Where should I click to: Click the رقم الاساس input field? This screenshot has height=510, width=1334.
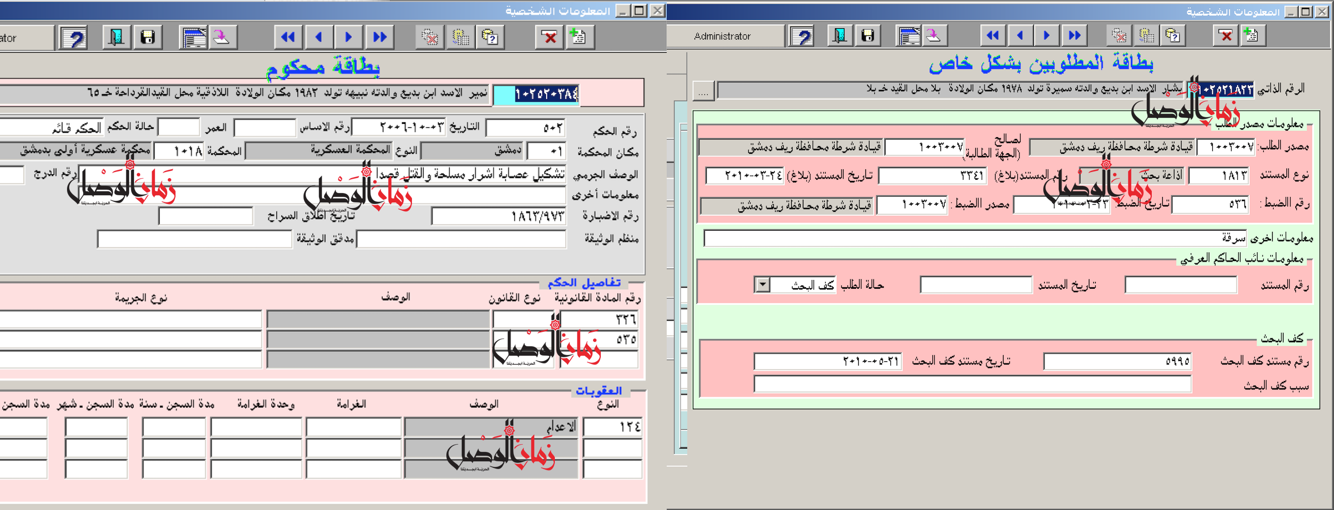pos(265,128)
